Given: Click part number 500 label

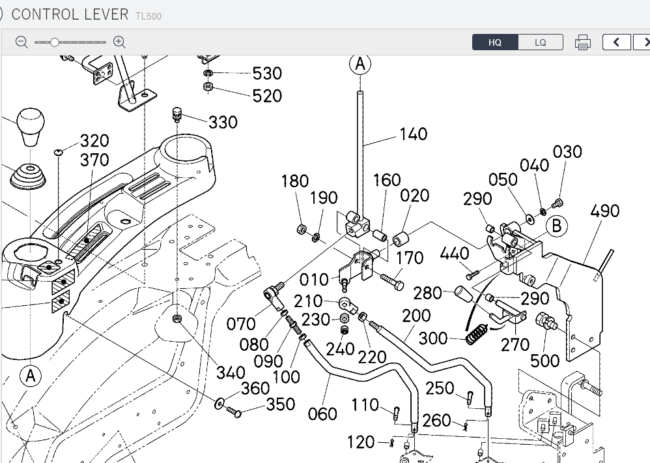Looking at the screenshot, I should click(x=545, y=360).
